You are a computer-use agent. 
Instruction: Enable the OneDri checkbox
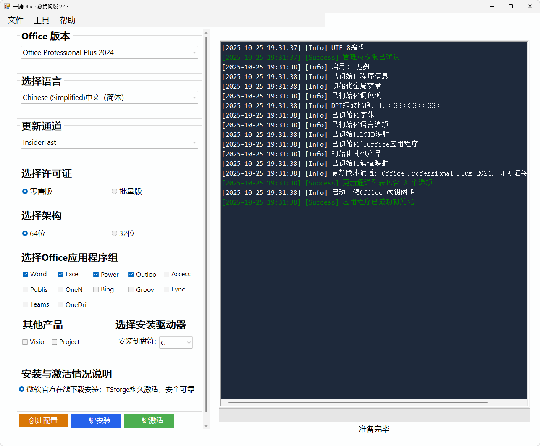(59, 304)
